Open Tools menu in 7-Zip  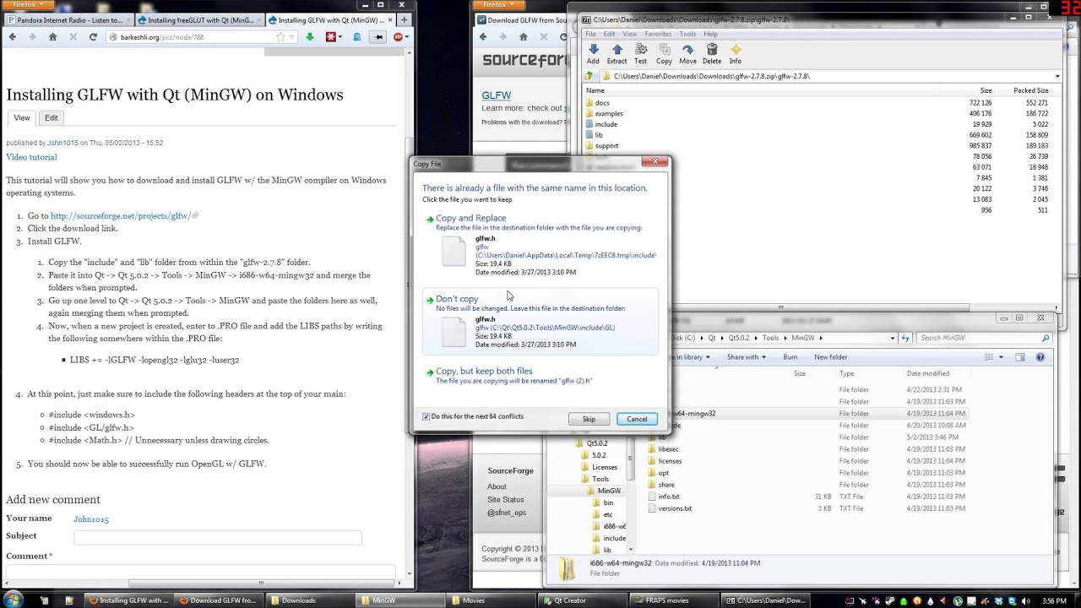[687, 34]
